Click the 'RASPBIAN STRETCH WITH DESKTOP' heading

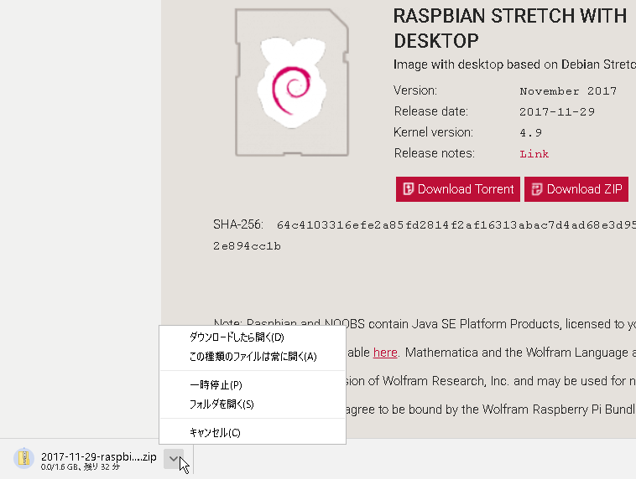click(510, 28)
